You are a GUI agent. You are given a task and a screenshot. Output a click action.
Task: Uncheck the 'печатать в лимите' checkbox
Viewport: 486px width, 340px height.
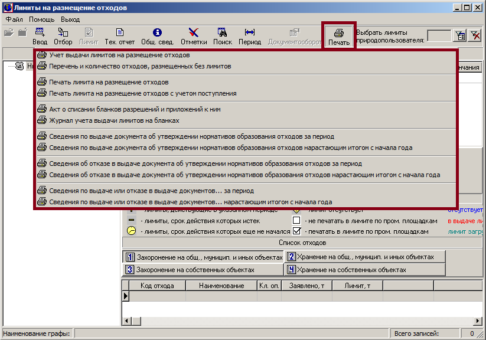[297, 231]
